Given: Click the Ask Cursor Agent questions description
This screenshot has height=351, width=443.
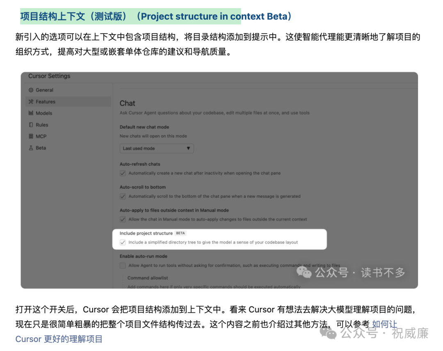Looking at the screenshot, I should point(215,113).
